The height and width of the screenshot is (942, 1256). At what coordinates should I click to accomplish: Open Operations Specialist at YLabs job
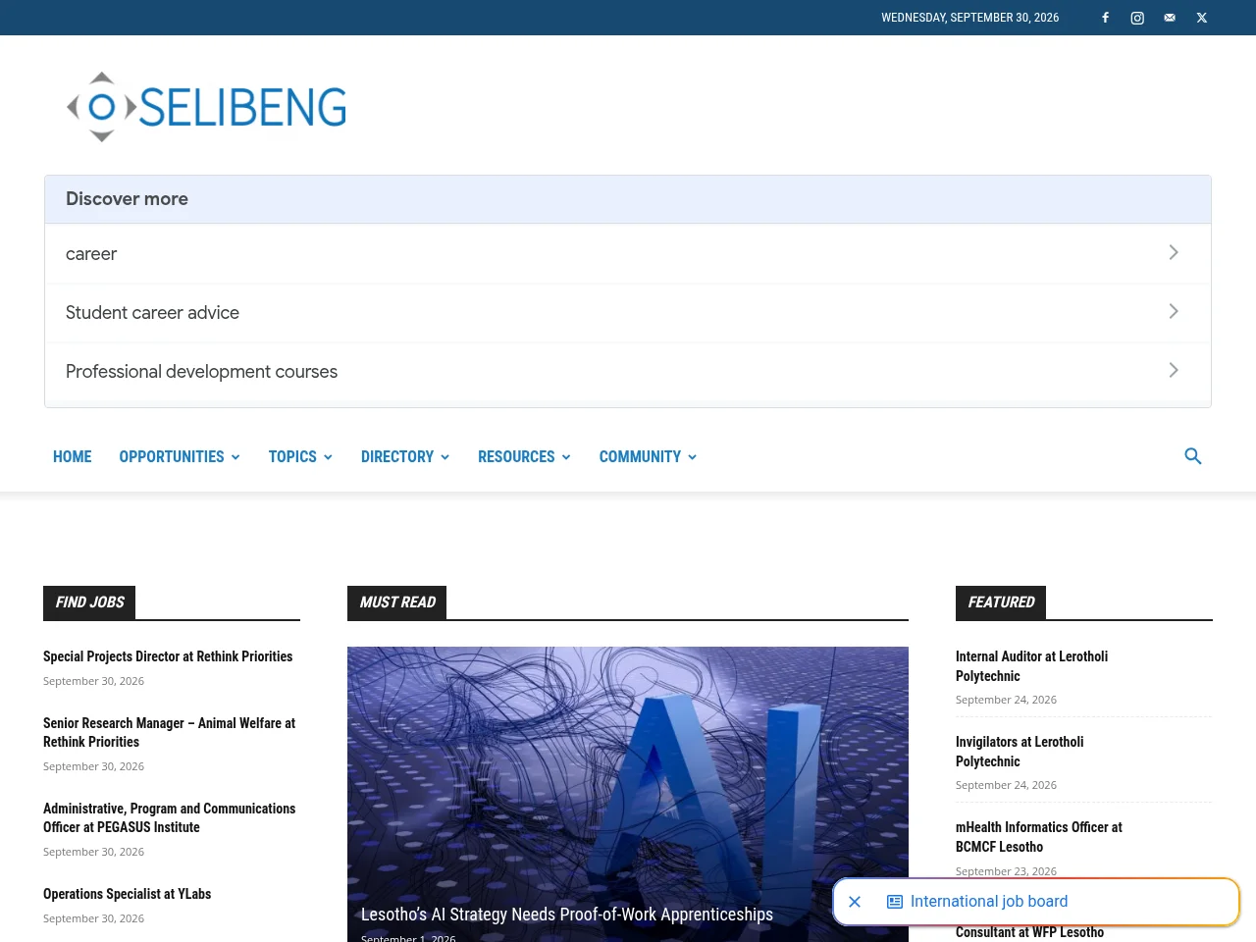tap(127, 894)
